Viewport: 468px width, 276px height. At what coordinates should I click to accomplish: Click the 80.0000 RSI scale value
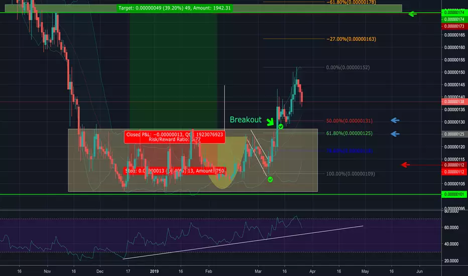(451, 211)
